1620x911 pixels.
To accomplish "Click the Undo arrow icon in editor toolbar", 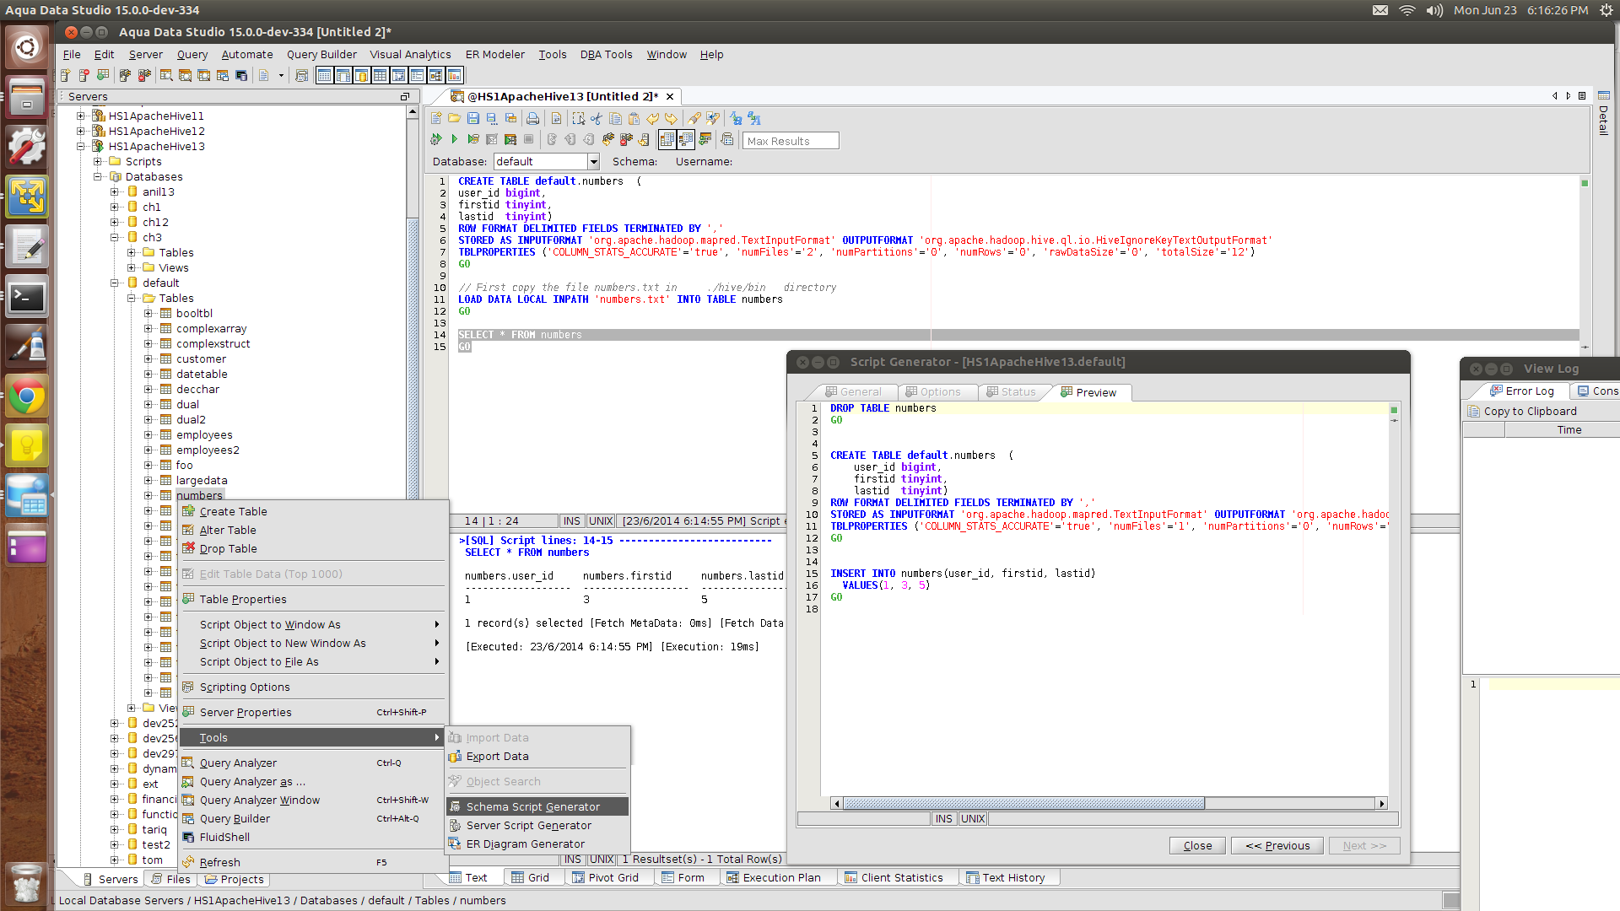I will [x=652, y=119].
